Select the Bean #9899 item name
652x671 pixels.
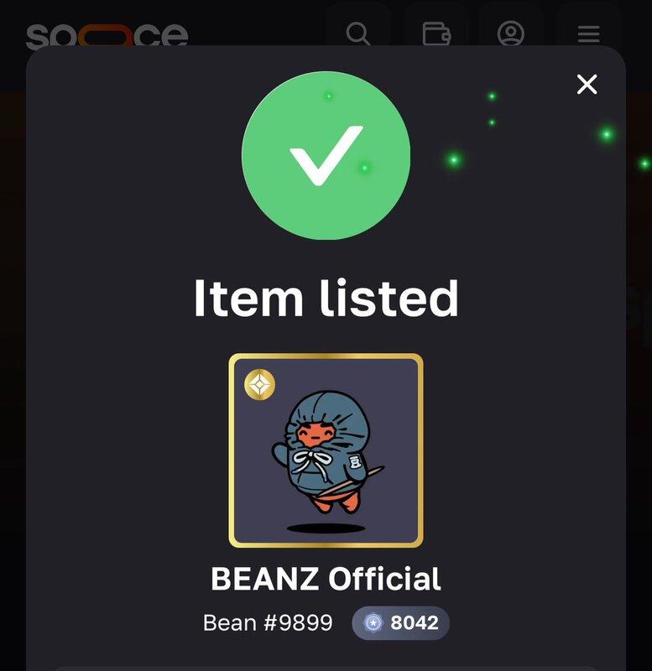click(268, 622)
